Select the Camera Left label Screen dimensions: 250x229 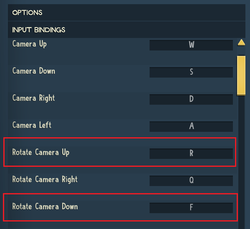click(x=32, y=125)
